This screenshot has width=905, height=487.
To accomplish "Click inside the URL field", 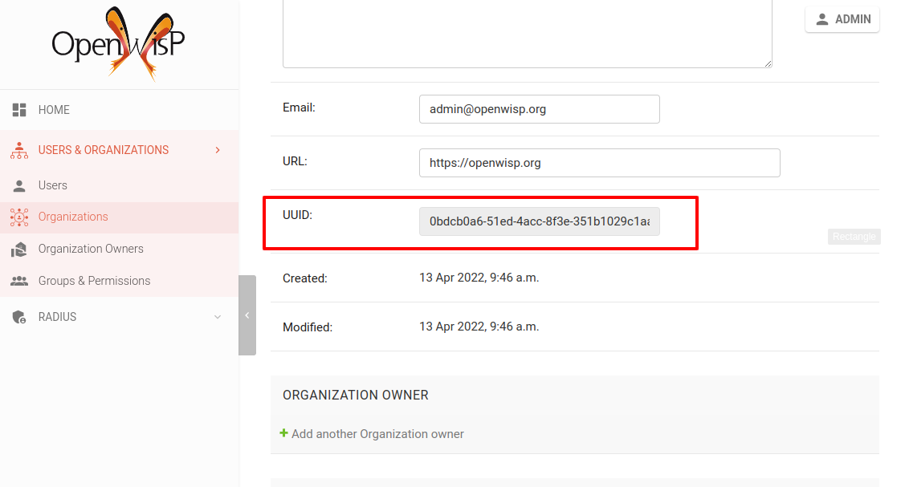I will [x=599, y=162].
